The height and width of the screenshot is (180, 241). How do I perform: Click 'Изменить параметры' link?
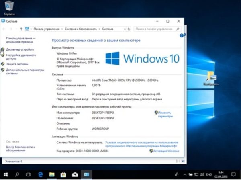pos(165,115)
